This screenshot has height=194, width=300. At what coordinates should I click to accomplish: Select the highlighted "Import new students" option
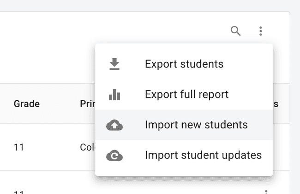(x=196, y=125)
